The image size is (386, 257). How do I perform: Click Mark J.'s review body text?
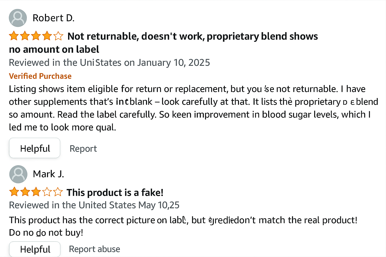[x=183, y=226]
